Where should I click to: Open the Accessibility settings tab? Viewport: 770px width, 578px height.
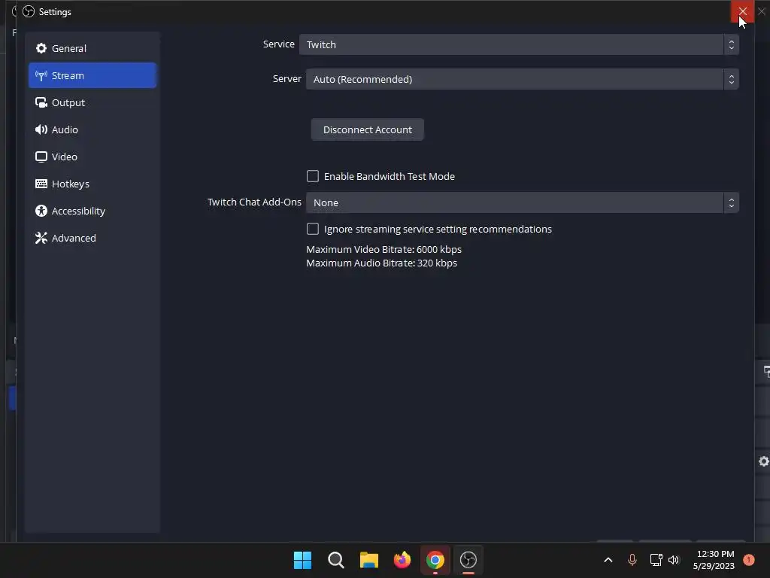[x=92, y=211]
